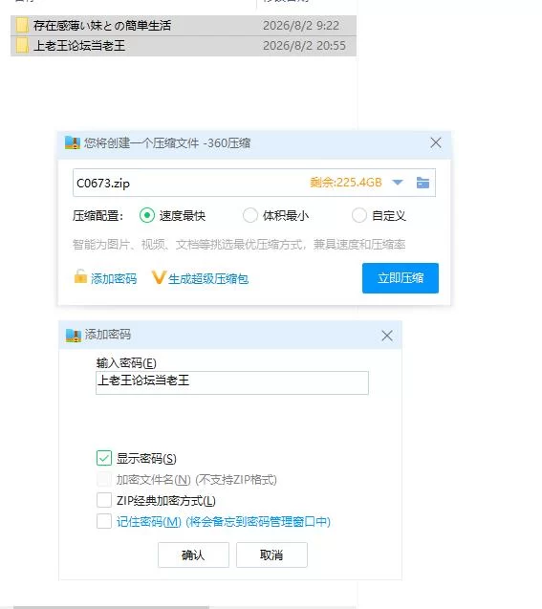Image resolution: width=542 pixels, height=609 pixels.
Task: Click the 立即压缩 button
Action: click(x=401, y=278)
